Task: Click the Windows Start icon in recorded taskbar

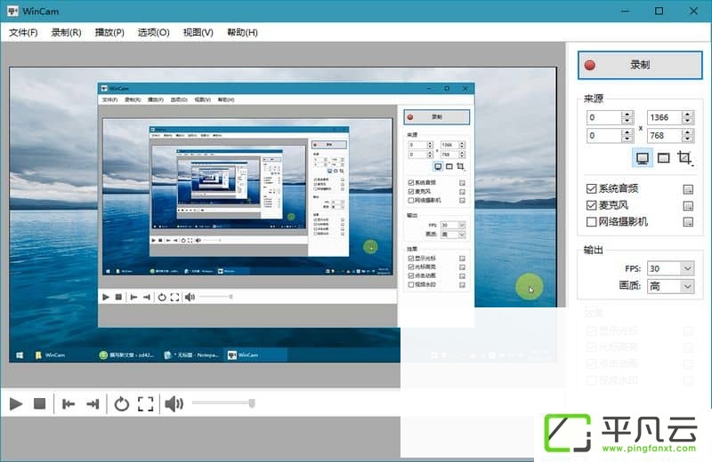Action: (20, 355)
